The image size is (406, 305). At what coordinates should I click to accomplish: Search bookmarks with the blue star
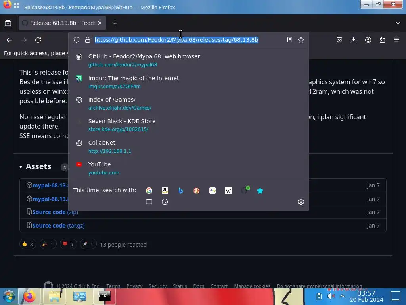(260, 191)
